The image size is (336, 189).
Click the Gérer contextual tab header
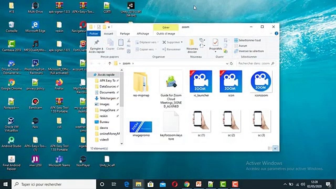coord(166,27)
